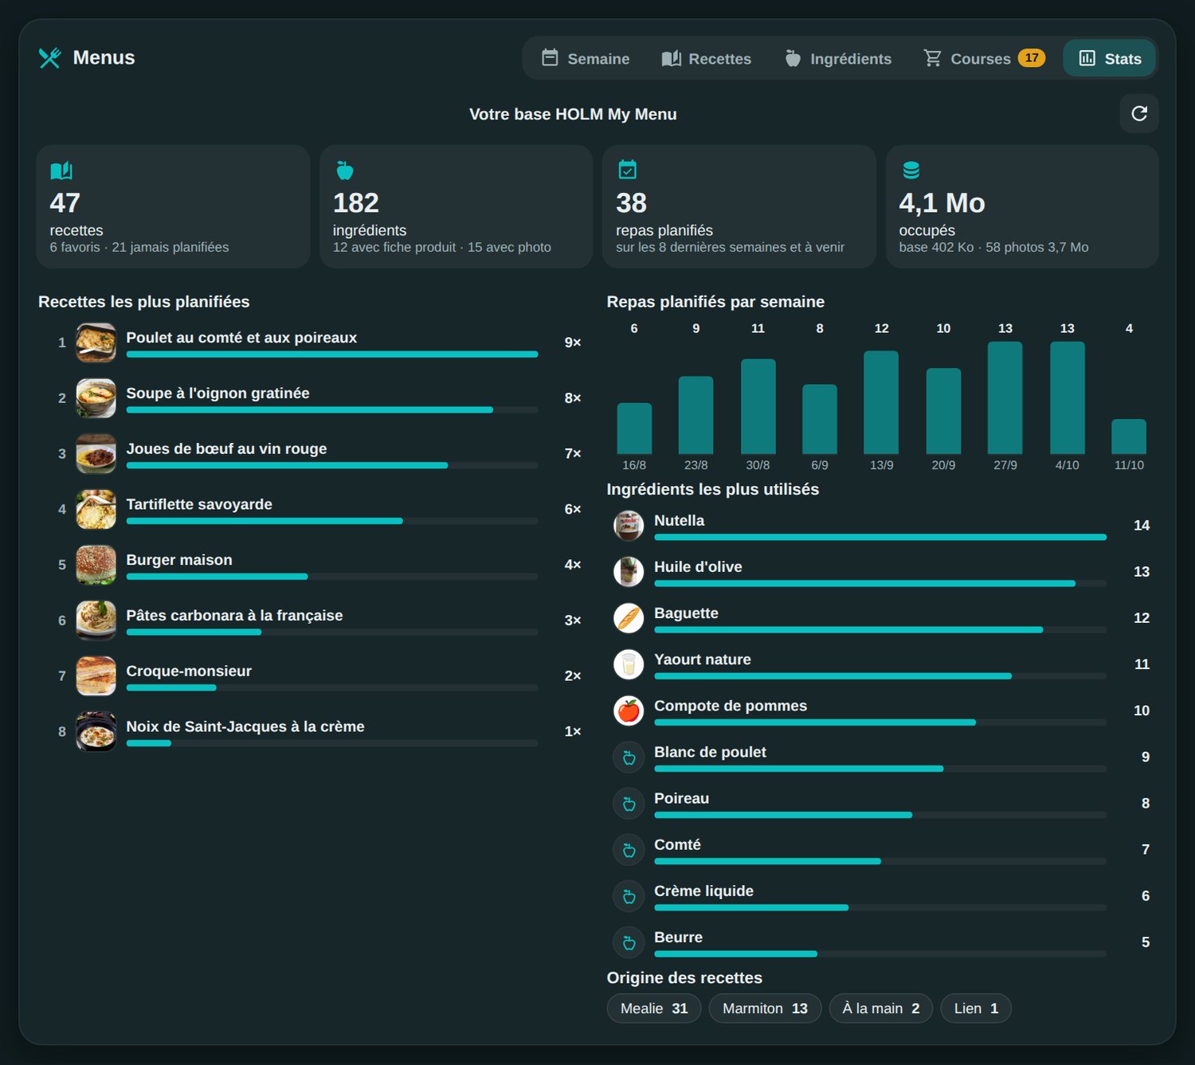Select the Stats tab
Screen dimensions: 1195x1065
click(x=1110, y=58)
